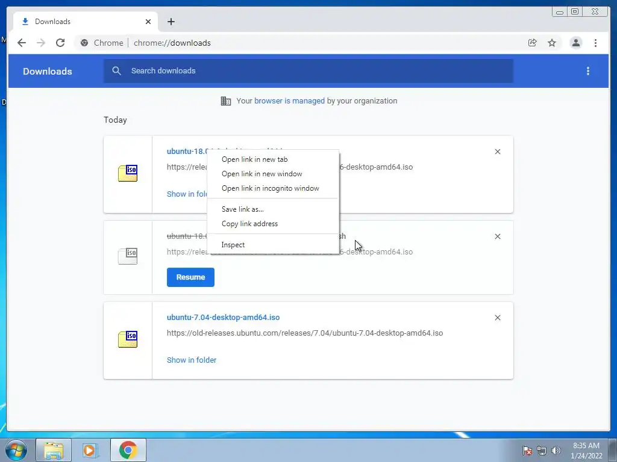Resume the interrupted download
This screenshot has width=617, height=462.
(x=190, y=277)
